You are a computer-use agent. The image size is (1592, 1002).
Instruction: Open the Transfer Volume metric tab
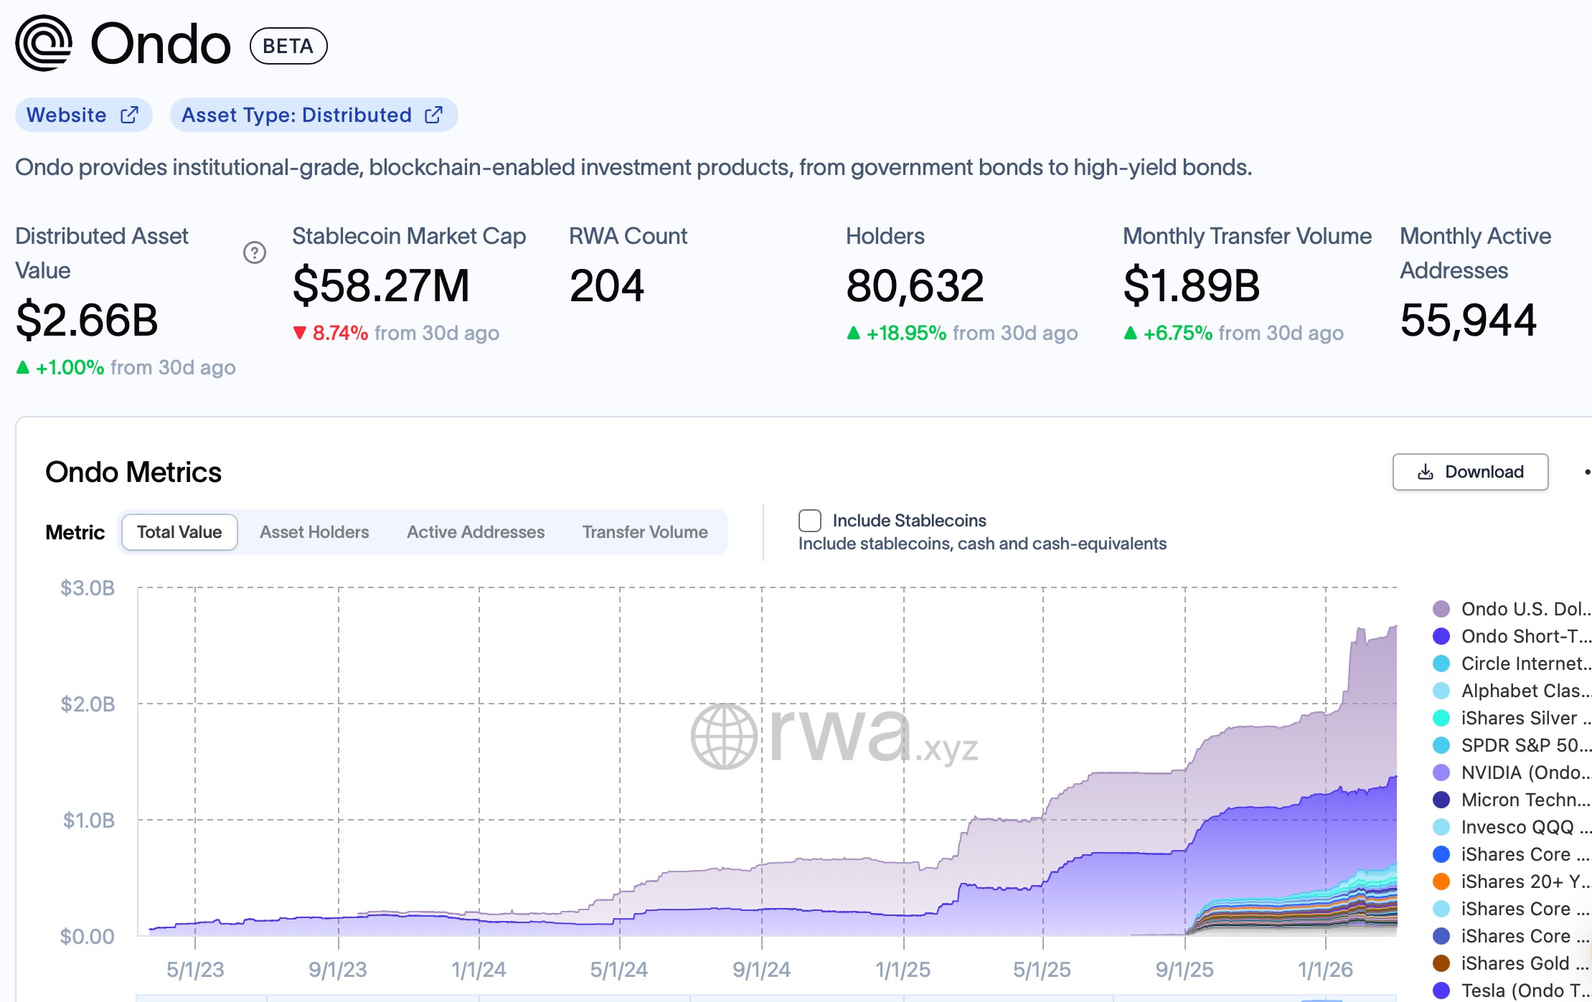click(x=644, y=531)
